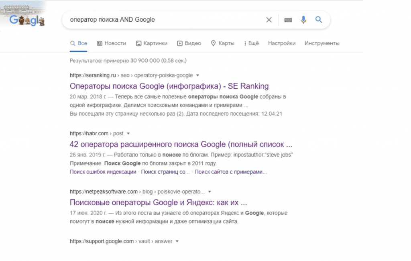Open Поиск ошибок индексации sitelink
411x261 pixels.
click(103, 172)
